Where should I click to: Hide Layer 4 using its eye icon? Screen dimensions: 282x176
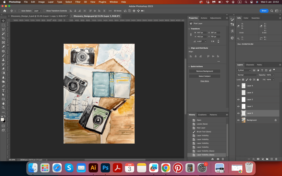point(238,86)
